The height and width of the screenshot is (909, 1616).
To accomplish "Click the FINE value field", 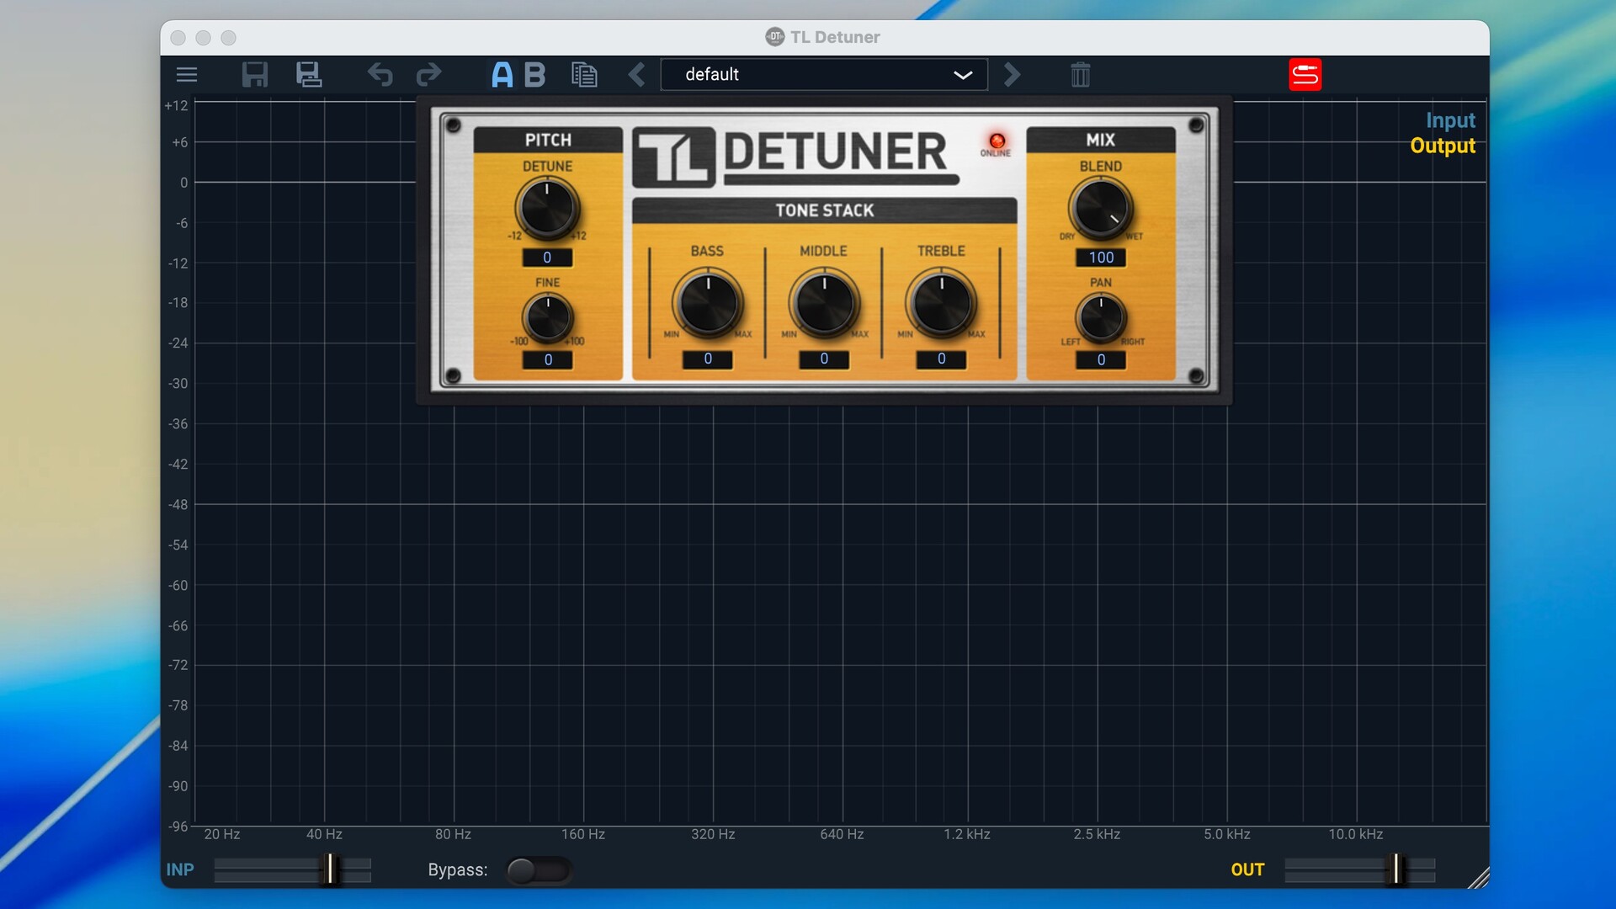I will click(548, 359).
